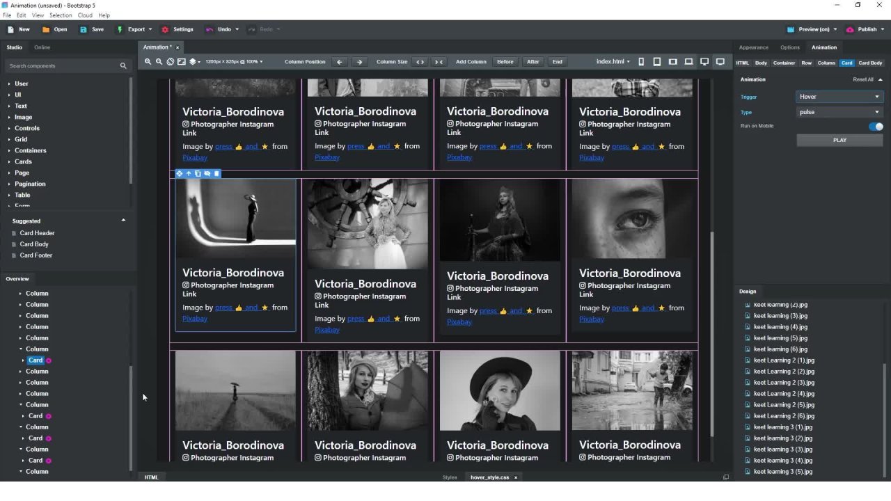
Task: Click the layers stack icon in canvas toolbar
Action: point(194,62)
